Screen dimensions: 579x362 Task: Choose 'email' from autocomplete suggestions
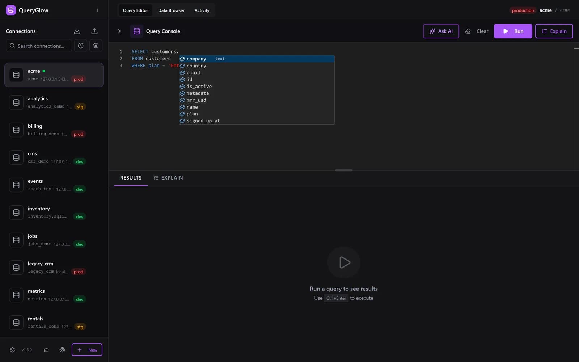click(257, 72)
